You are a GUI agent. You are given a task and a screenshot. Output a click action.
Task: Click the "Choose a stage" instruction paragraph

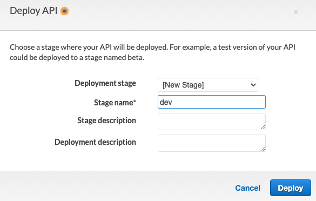click(152, 52)
